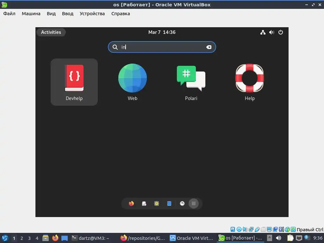Screen dimensions: 324x243
Task: Open host volume control in tray
Action: click(x=278, y=238)
